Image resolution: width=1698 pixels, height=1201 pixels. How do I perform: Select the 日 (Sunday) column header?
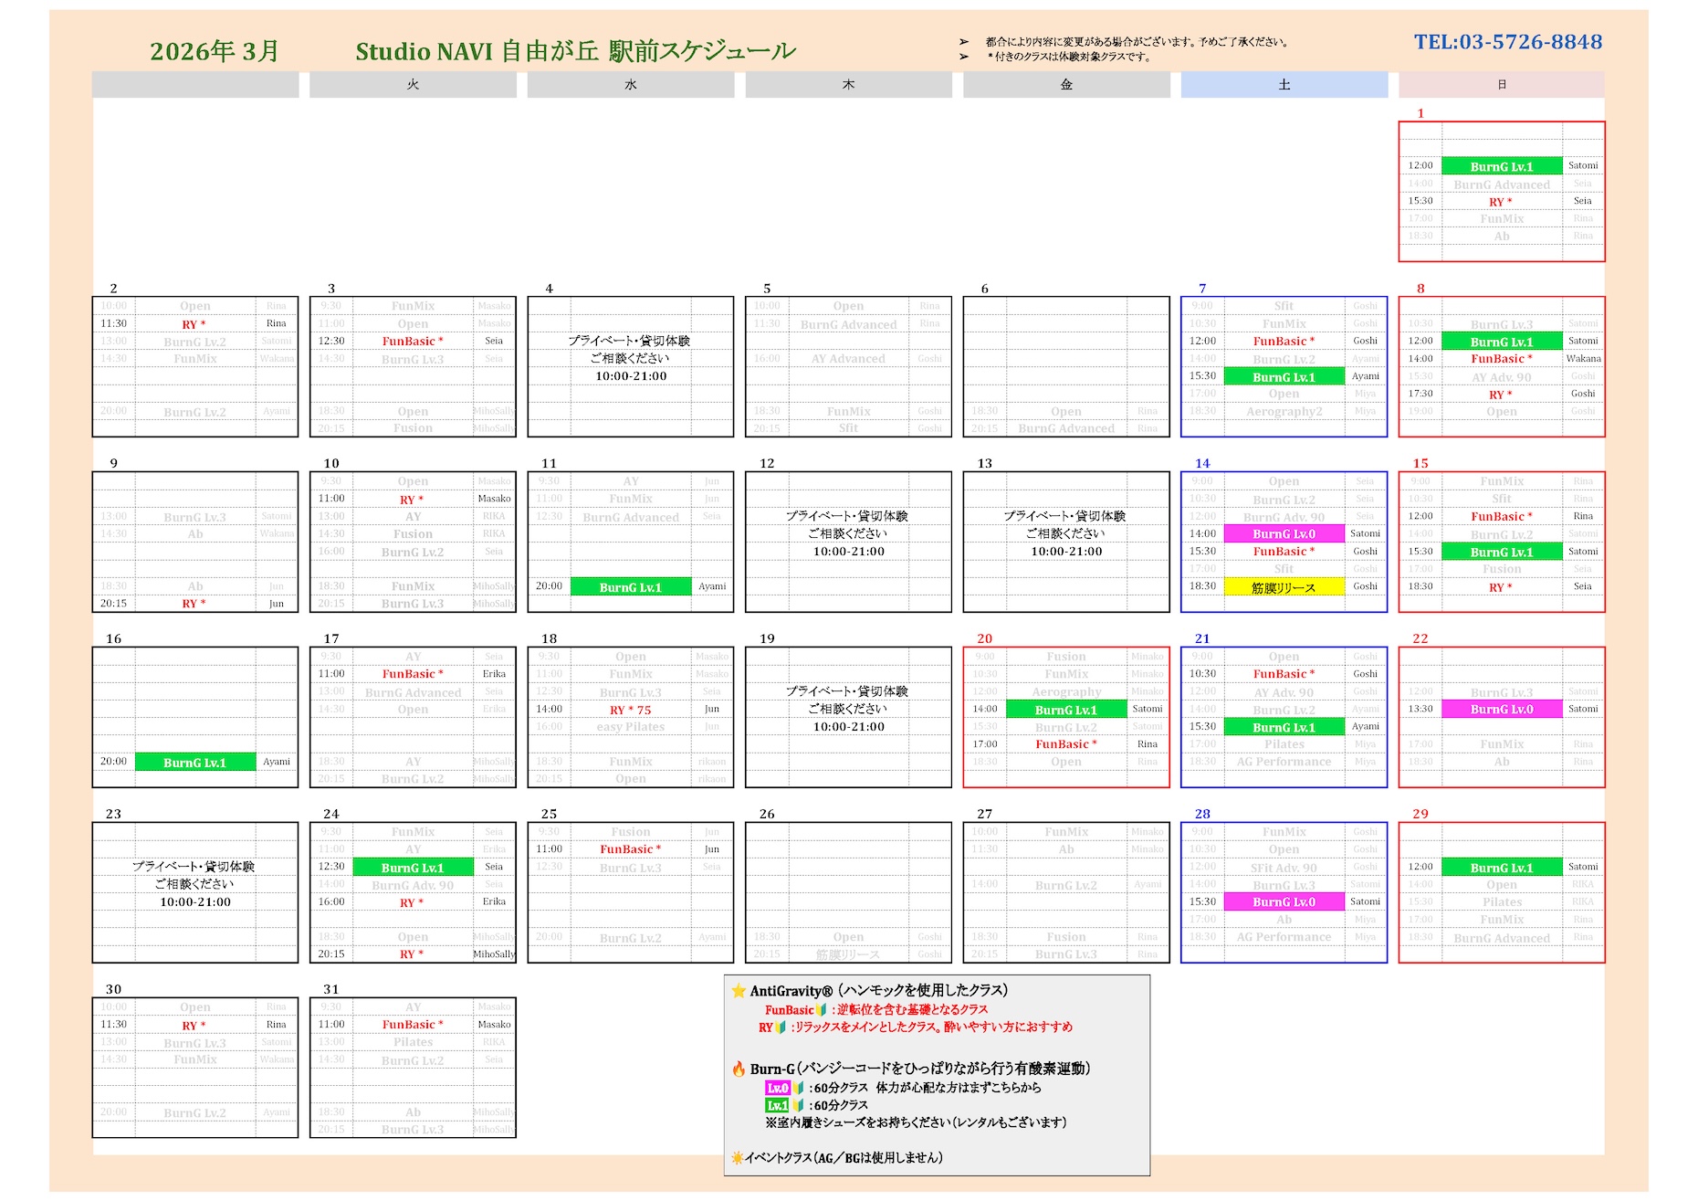(x=1501, y=85)
